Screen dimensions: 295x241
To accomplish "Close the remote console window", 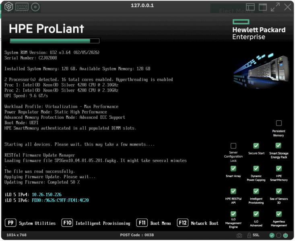I will point(287,7).
